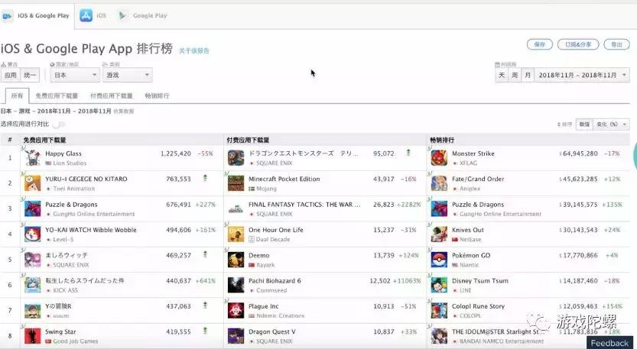Open the YO-KAI WATCH Wibble Wobble icon

click(x=32, y=234)
